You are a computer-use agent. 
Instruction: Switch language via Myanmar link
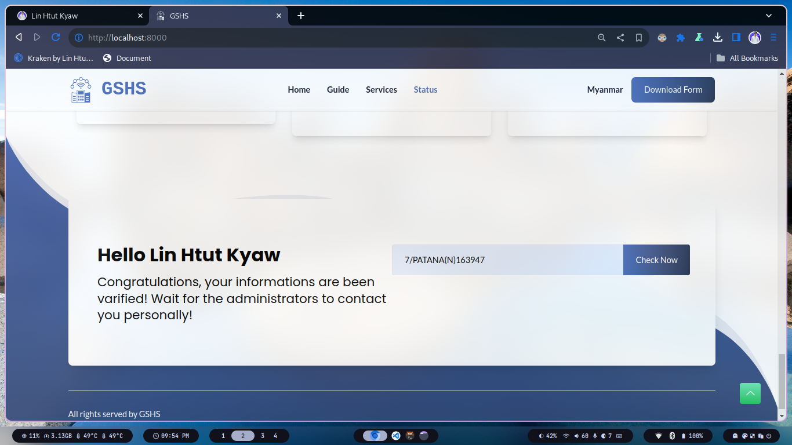tap(605, 90)
